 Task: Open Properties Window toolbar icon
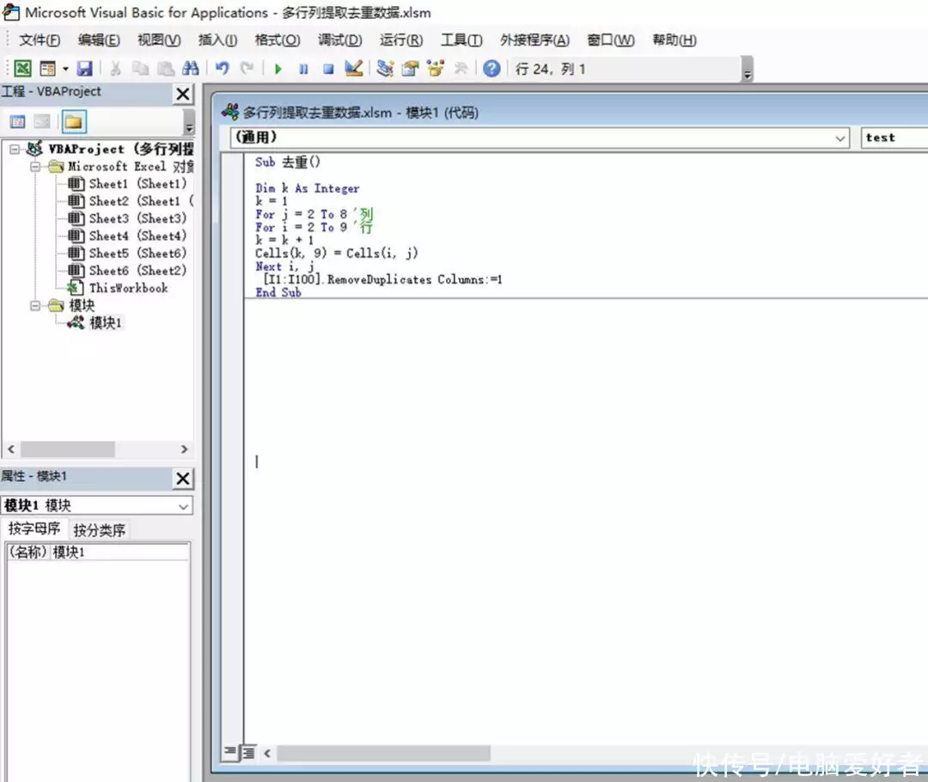[410, 69]
